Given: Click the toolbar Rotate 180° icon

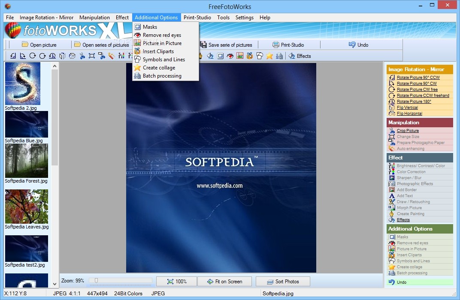Looking at the screenshot, I should 52,56.
